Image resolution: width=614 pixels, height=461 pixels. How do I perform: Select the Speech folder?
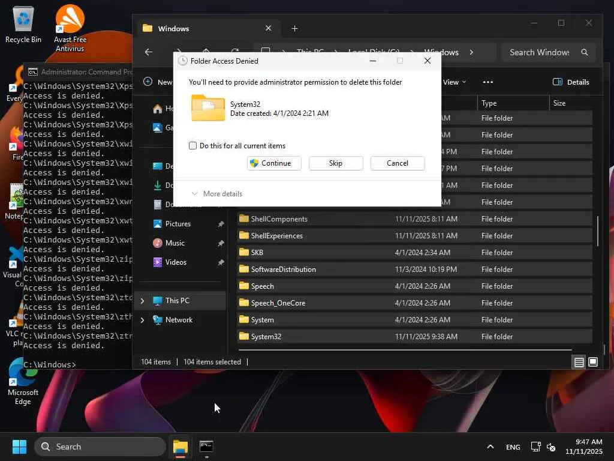click(x=415, y=286)
